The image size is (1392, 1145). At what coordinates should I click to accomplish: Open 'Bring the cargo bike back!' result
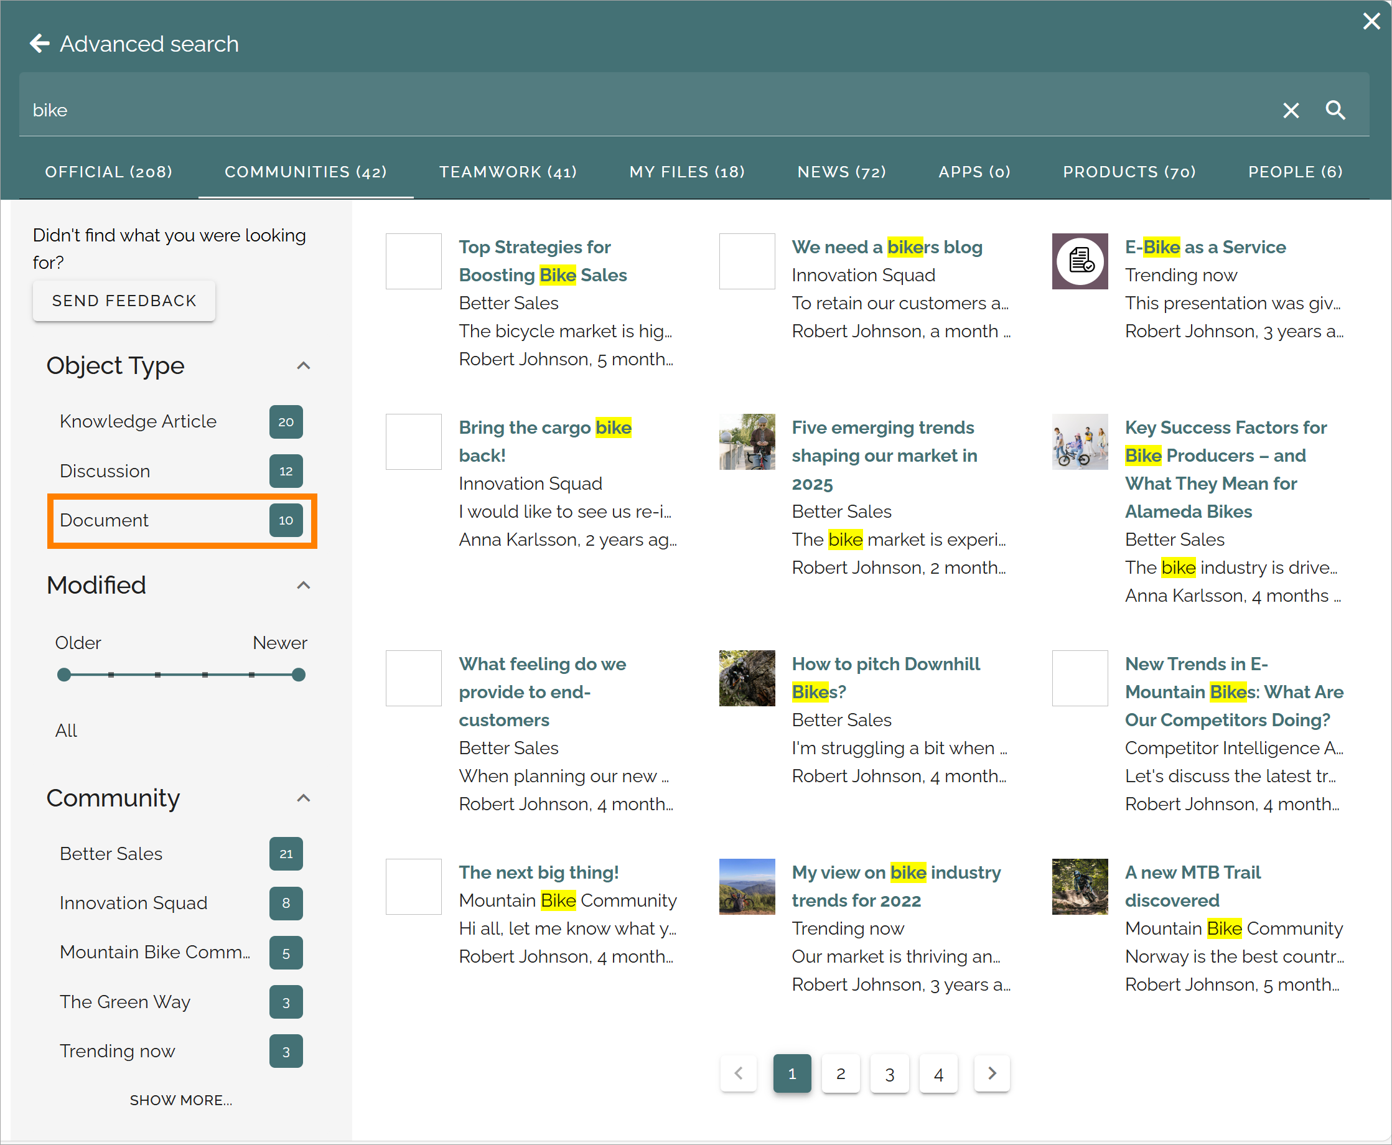545,441
